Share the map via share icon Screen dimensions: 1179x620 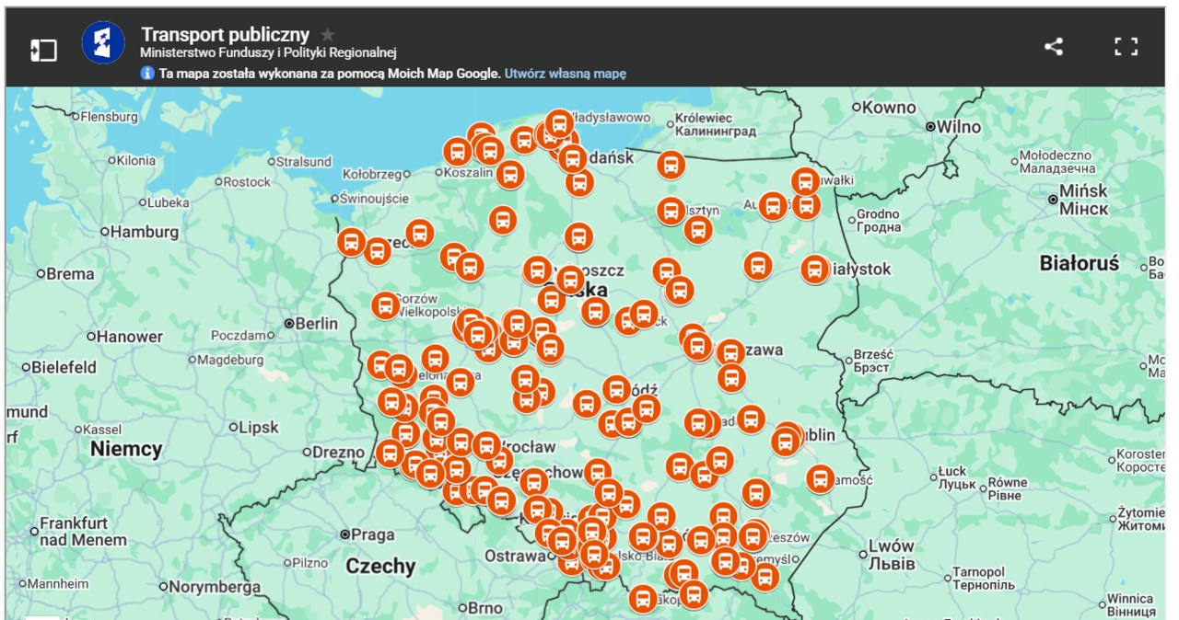pos(1054,47)
